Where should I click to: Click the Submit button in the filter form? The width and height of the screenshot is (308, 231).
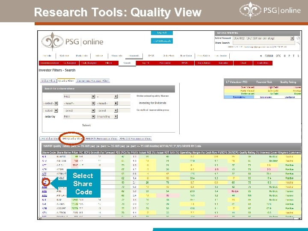pyautogui.click(x=86, y=125)
